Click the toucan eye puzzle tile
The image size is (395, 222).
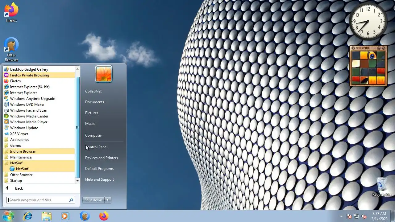pos(372,56)
